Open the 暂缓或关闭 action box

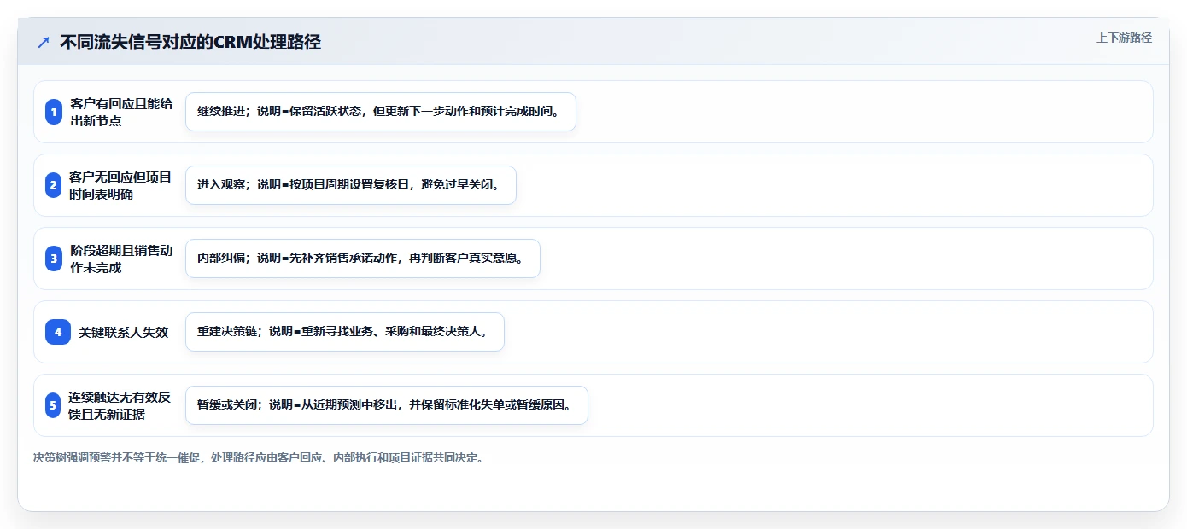pos(387,405)
